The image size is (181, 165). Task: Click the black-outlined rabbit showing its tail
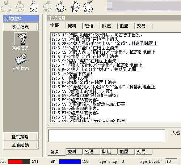pos(33,6)
